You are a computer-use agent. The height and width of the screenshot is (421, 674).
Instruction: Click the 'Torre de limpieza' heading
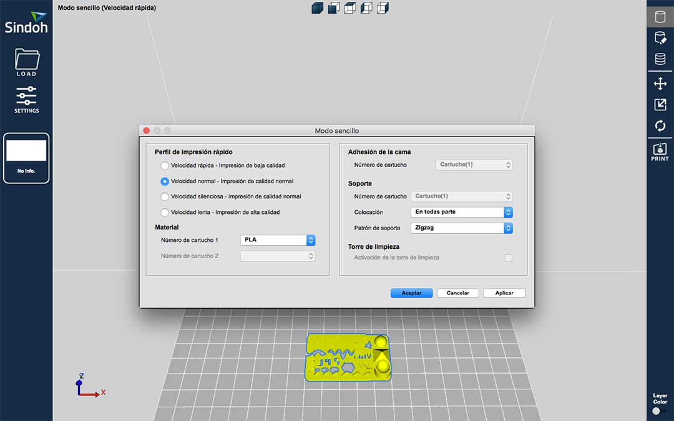click(x=374, y=246)
